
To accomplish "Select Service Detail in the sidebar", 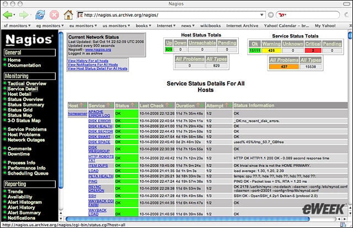I will click(x=23, y=89).
